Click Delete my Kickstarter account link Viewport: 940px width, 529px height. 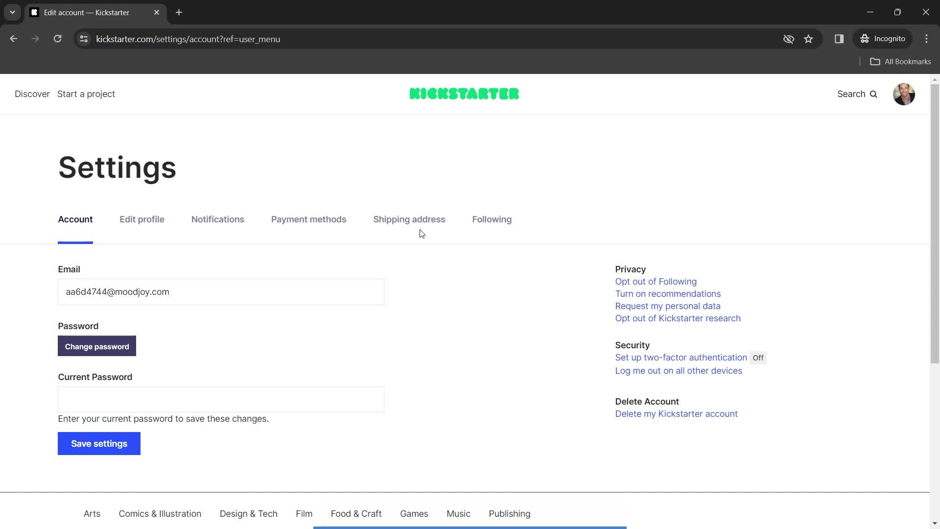677,413
